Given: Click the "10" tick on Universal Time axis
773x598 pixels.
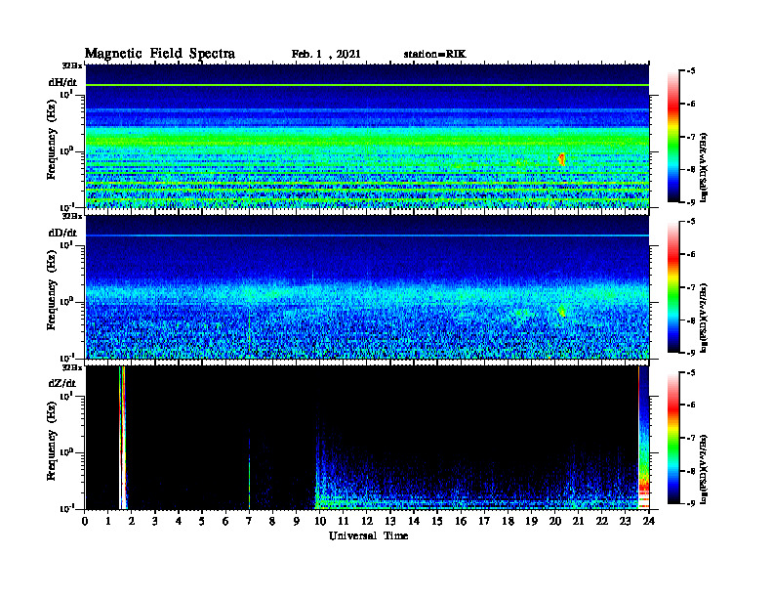Looking at the screenshot, I should 319,521.
